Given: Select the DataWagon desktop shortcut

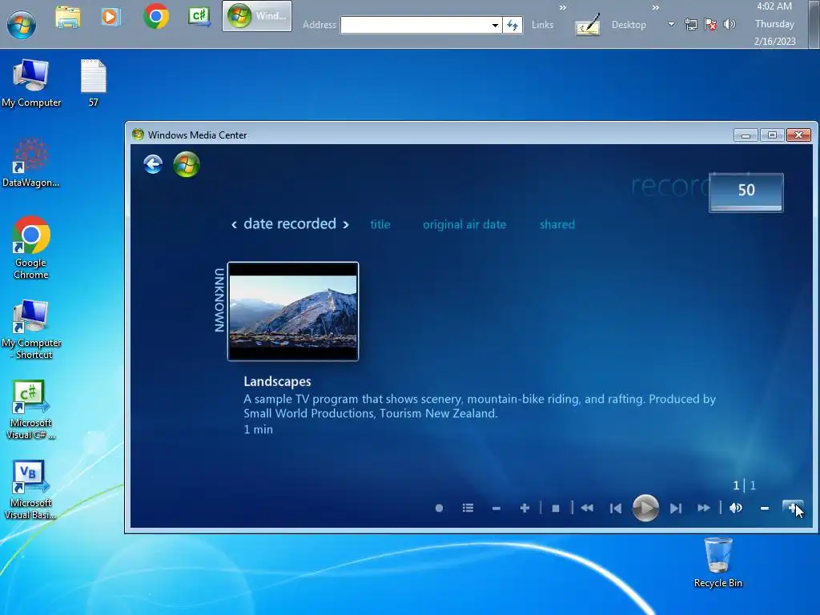Looking at the screenshot, I should [x=31, y=163].
